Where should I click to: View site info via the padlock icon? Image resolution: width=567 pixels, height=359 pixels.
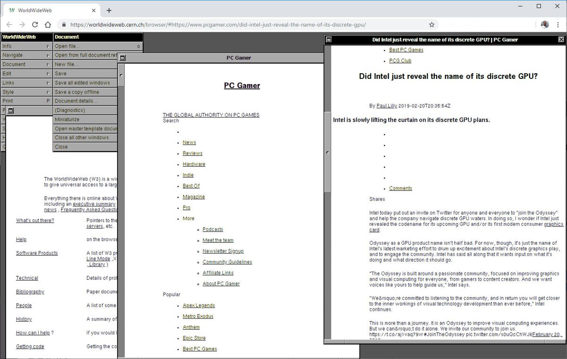tap(64, 24)
